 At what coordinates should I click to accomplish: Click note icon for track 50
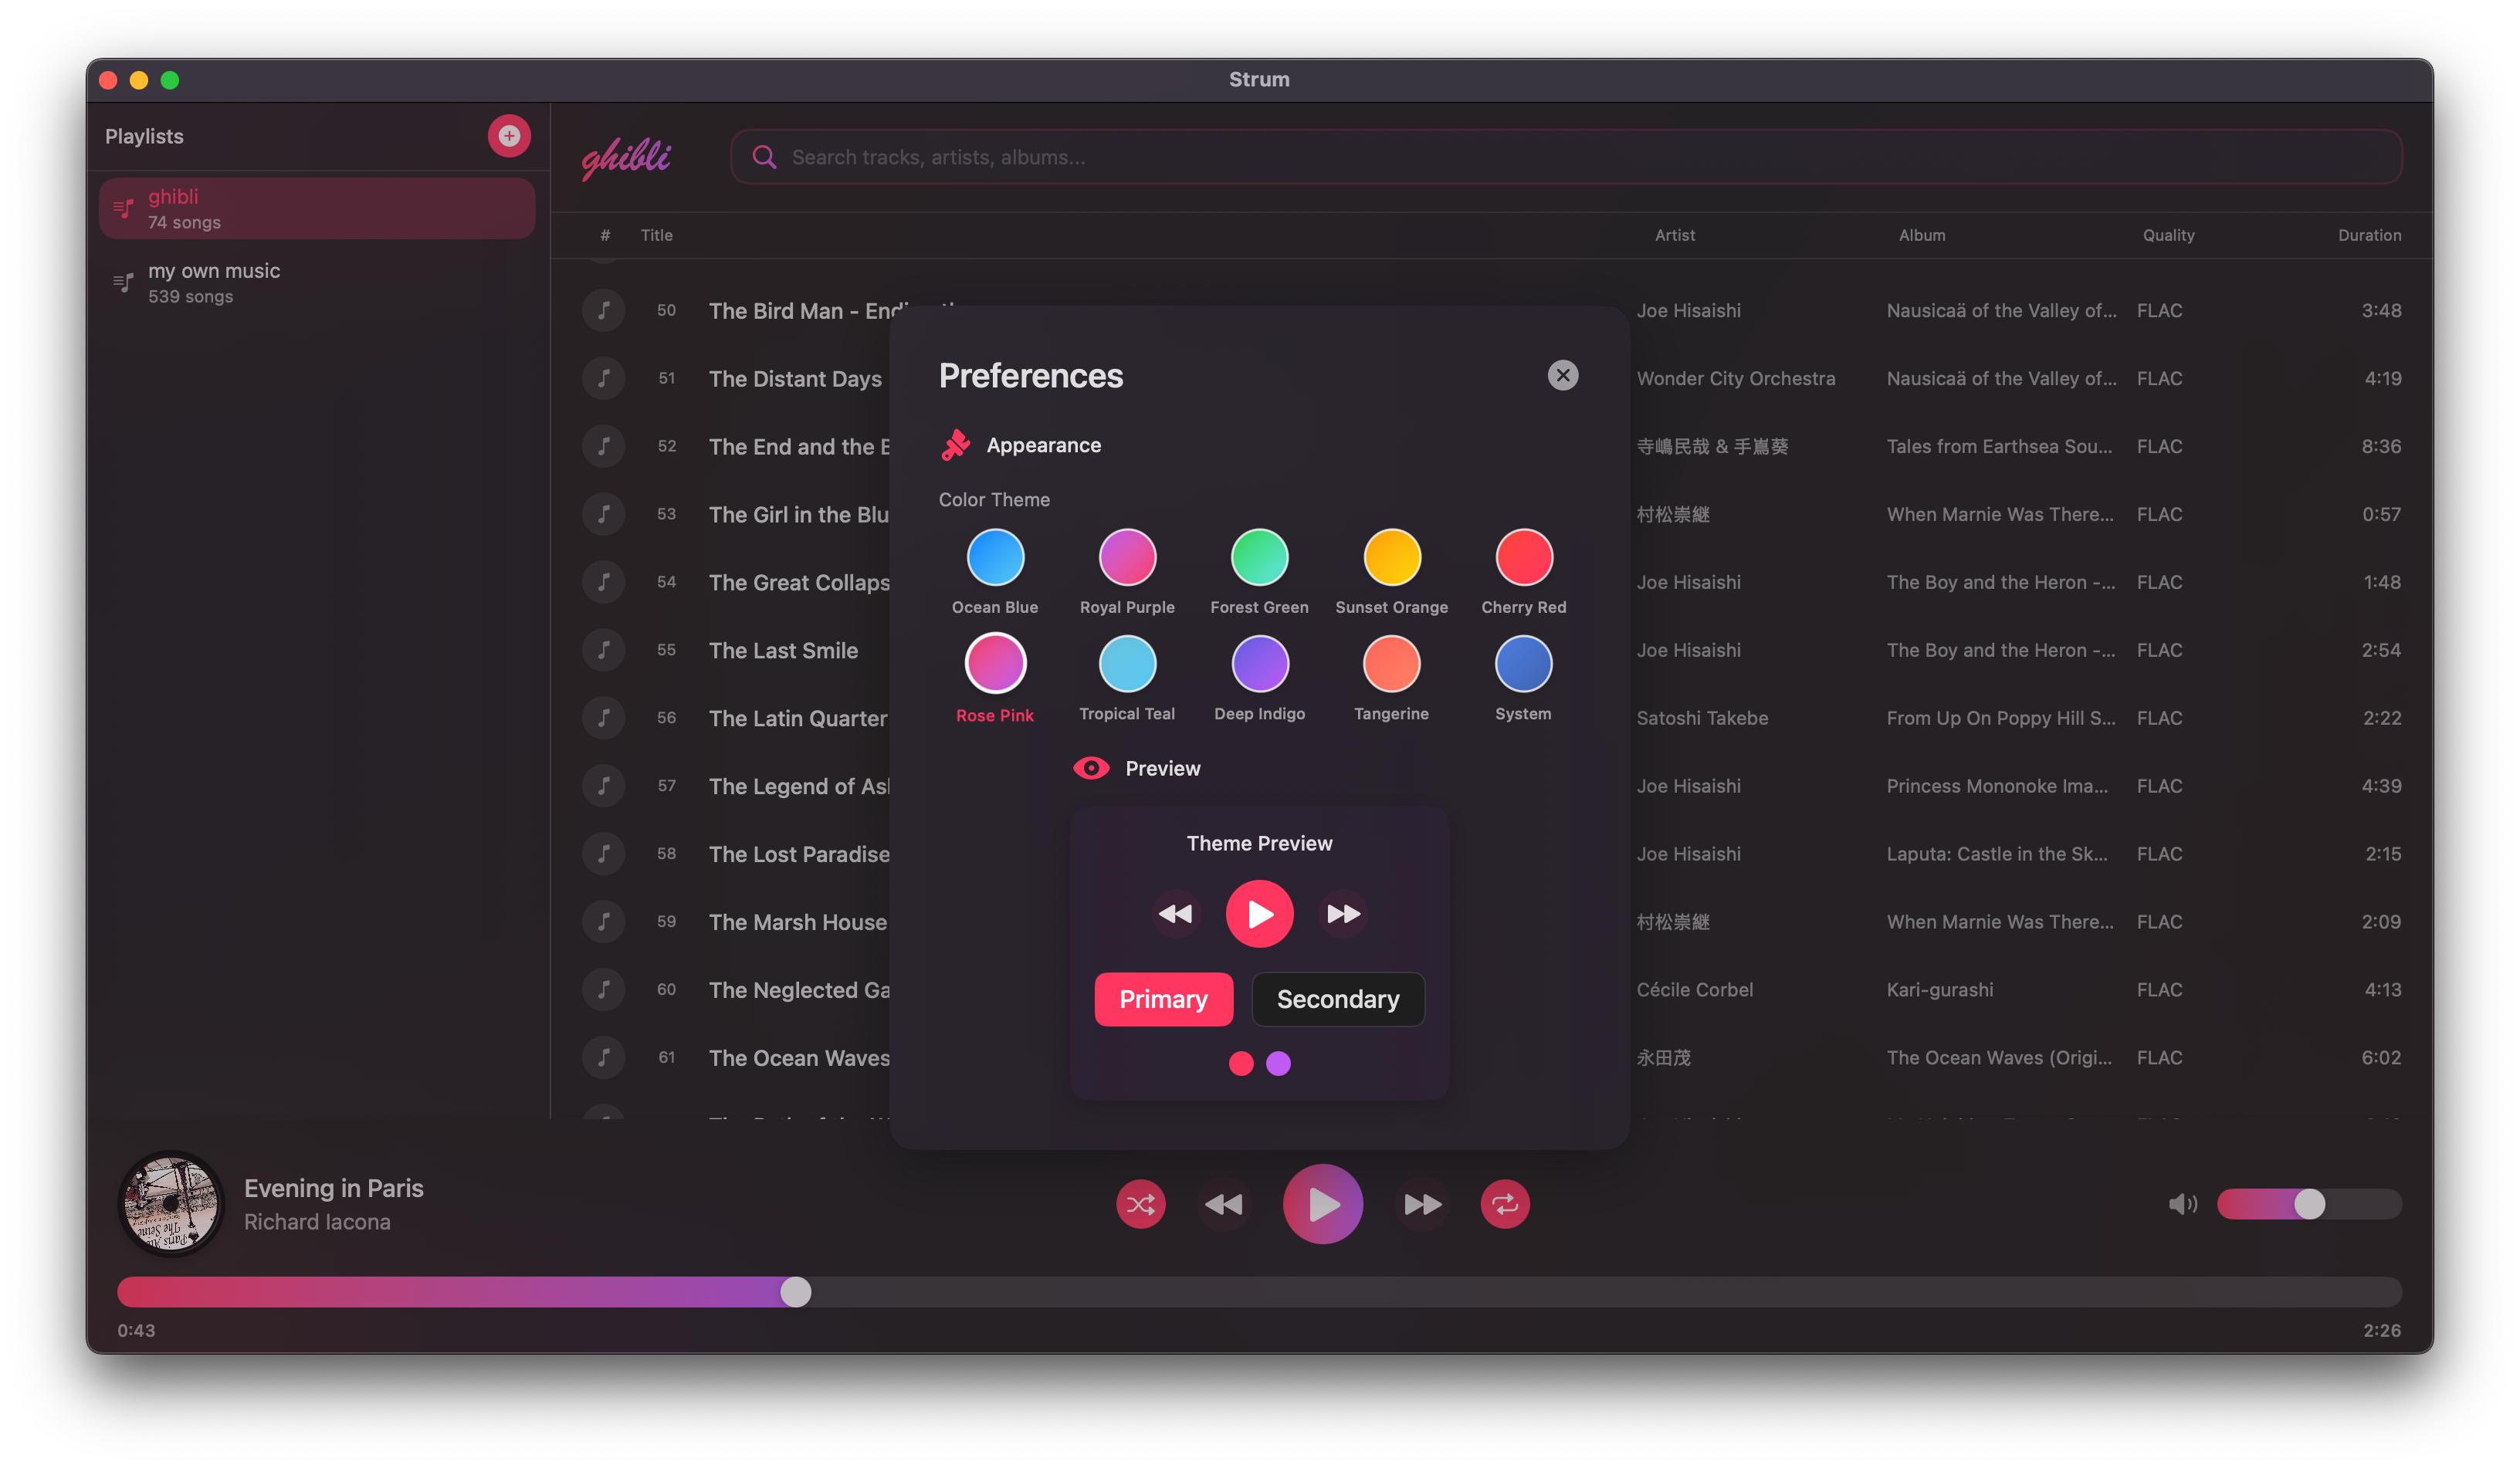604,310
